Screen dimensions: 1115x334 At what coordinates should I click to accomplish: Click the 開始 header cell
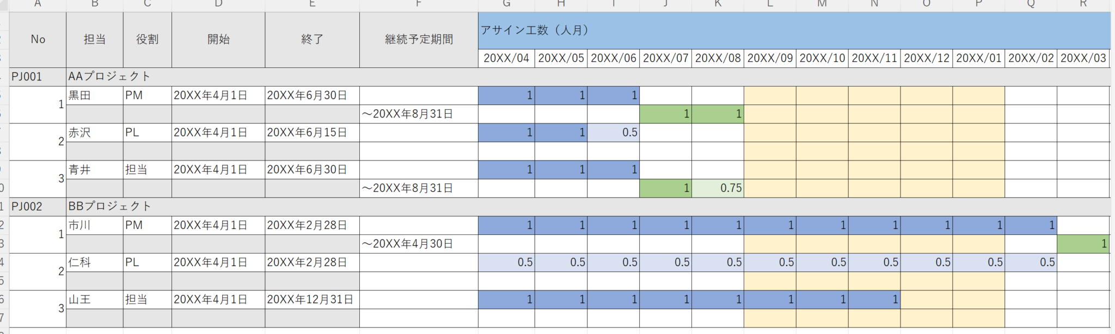click(218, 40)
